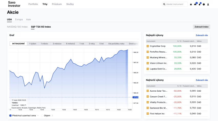Image resolution: width=218 pixels, height=121 pixels.
Task: Click CryptoStar Corp instrument icon
Action: pos(148,46)
